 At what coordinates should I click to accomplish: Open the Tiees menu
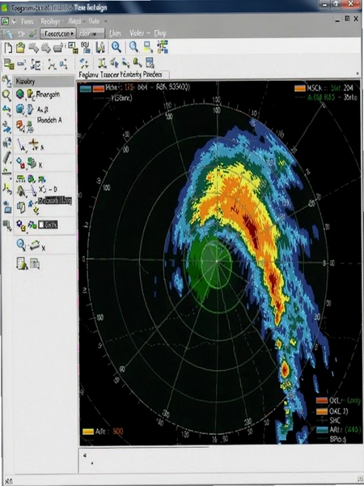pyautogui.click(x=28, y=21)
